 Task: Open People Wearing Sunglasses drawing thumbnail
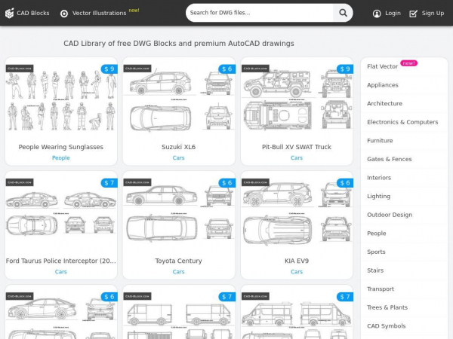61,101
